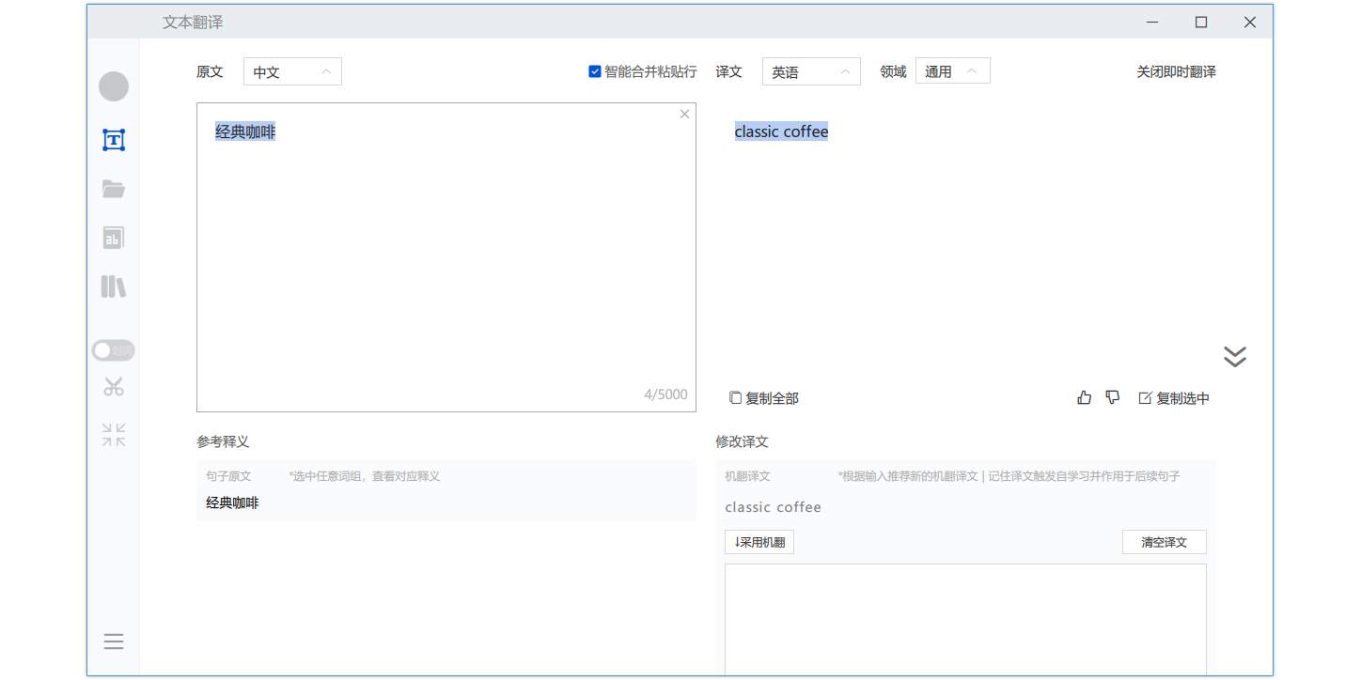Click the user avatar circle in sidebar
1361x680 pixels.
114,86
